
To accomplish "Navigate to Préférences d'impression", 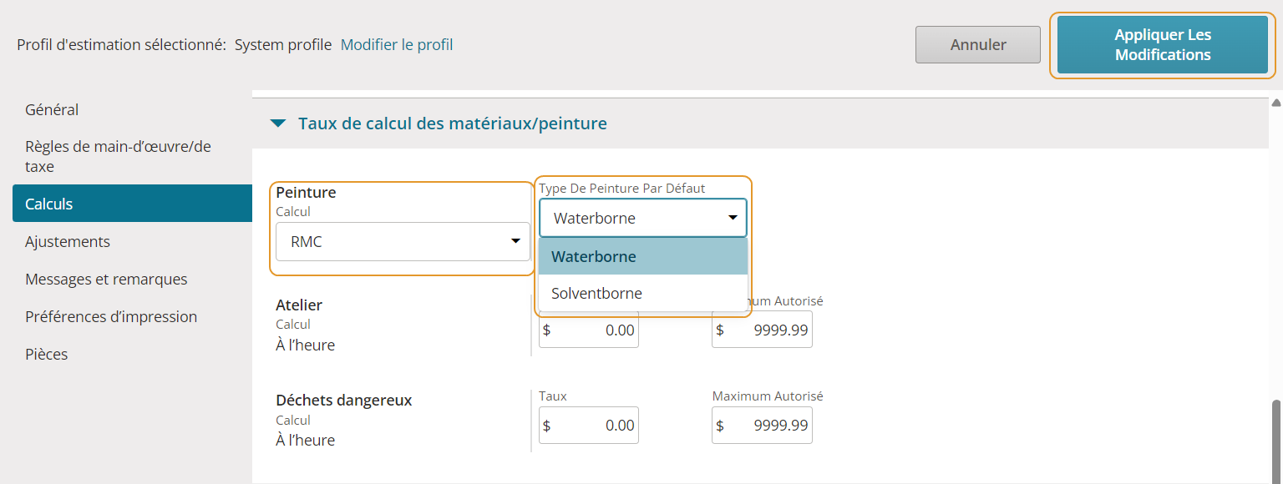I will pos(111,317).
